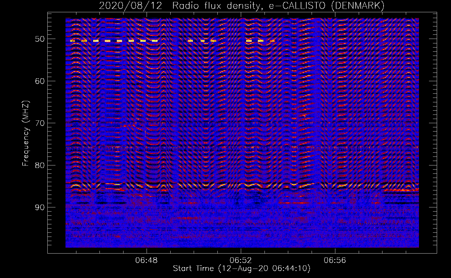451x278 pixels.
Task: Click the 'Start Time (12-Aug-20 06:44:10)' label
Action: pos(242,269)
